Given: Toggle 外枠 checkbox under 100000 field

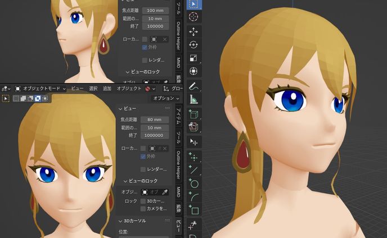Looking at the screenshot, I should 145,47.
